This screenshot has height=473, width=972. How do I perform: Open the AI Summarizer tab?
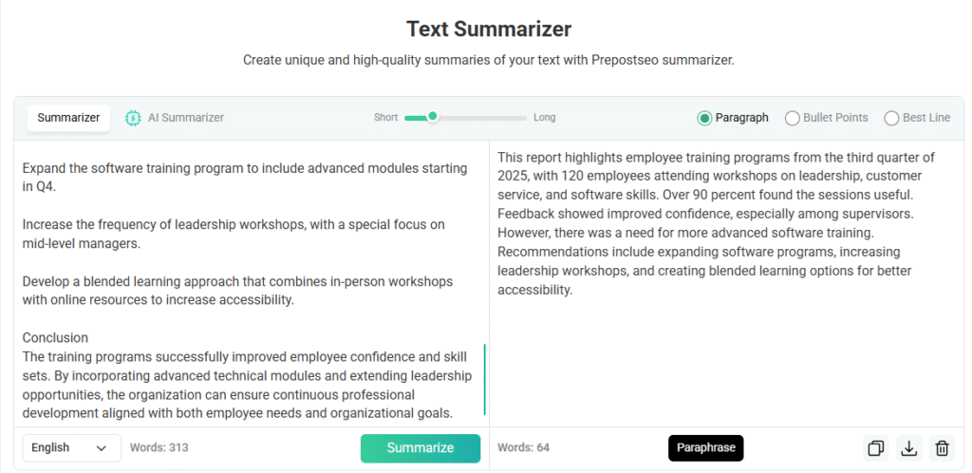185,118
